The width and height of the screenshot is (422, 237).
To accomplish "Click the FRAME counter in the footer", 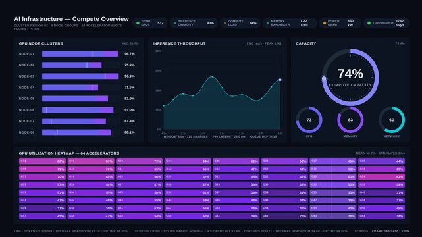I will click(x=390, y=231).
